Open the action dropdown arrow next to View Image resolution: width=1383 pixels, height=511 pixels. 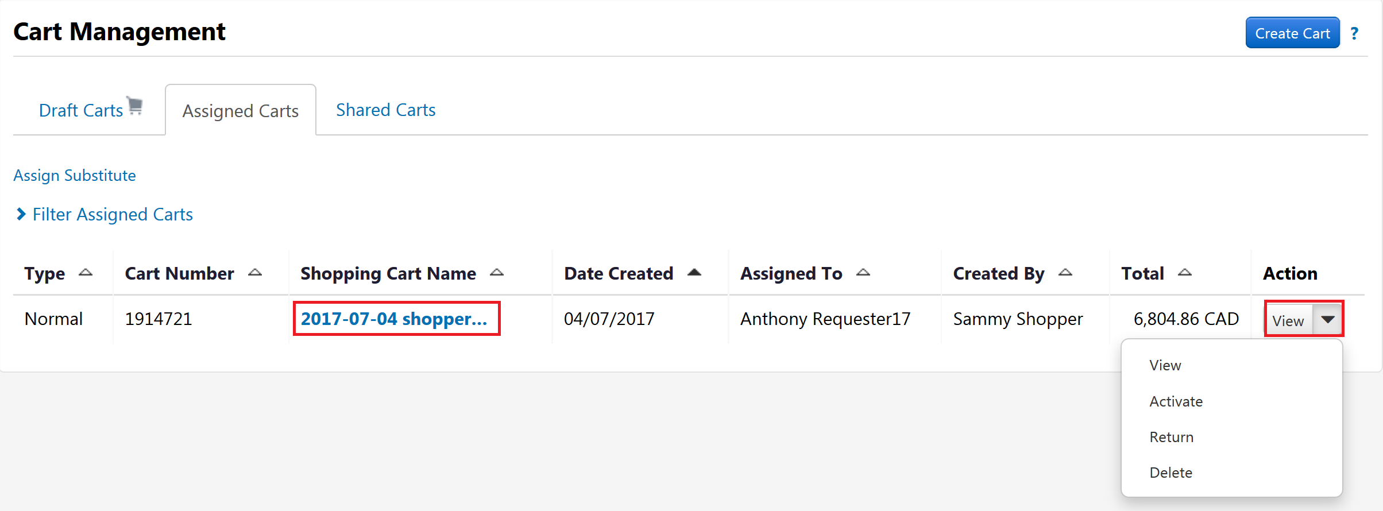click(x=1328, y=319)
